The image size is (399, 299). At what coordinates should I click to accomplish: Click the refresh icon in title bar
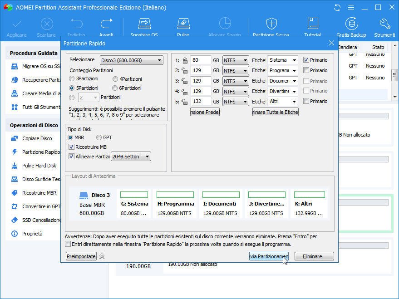pos(337,8)
